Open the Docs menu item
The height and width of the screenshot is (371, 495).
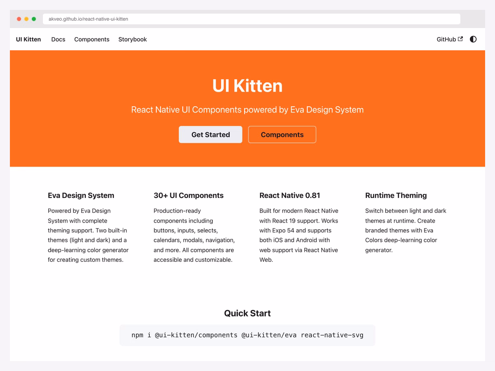pos(58,39)
